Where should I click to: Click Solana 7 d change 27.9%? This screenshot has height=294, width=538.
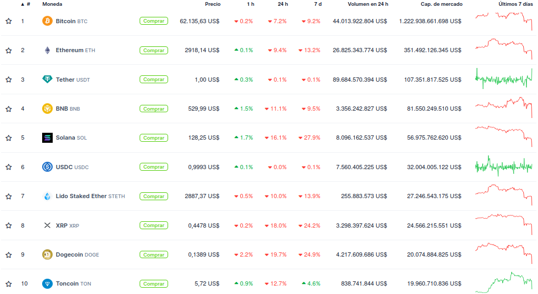pos(309,138)
